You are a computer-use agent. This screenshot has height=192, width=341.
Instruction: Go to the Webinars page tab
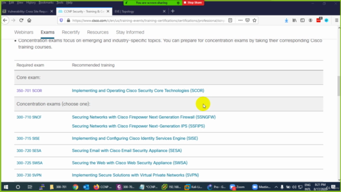click(x=23, y=32)
